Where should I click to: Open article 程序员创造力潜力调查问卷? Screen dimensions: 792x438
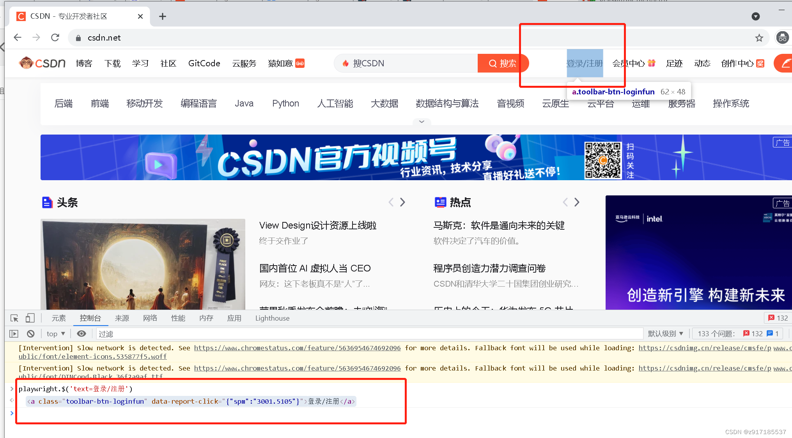click(489, 268)
